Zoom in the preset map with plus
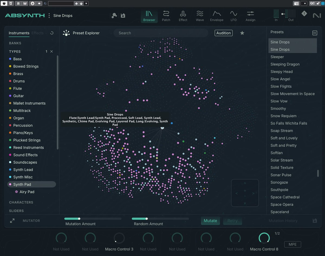 245,191
